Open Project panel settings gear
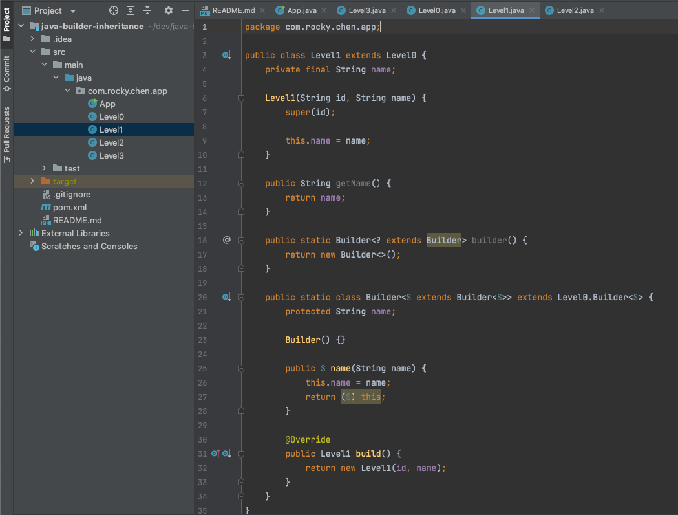This screenshot has height=515, width=678. 168,10
